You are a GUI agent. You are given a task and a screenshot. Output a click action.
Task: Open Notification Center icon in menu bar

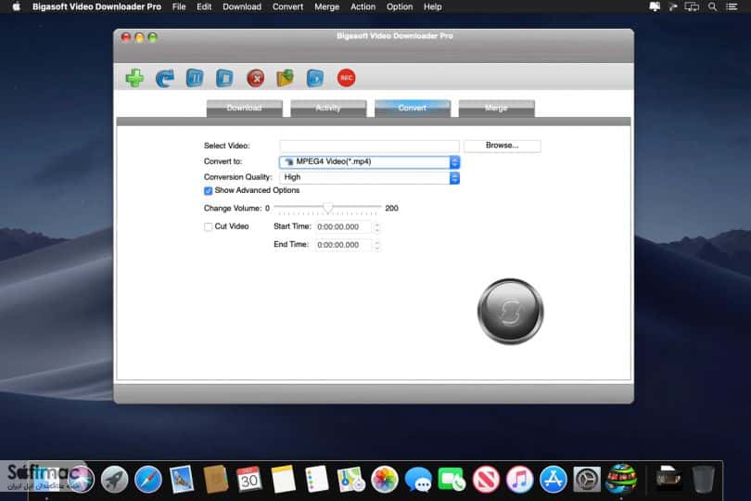click(732, 6)
